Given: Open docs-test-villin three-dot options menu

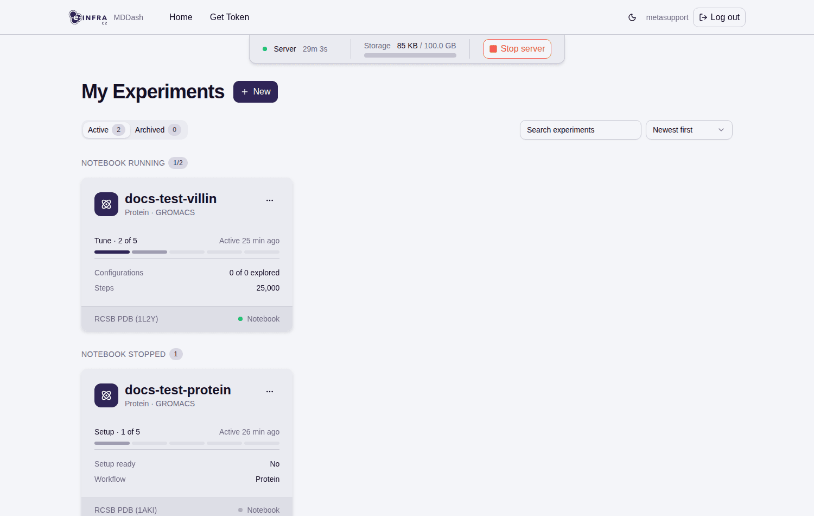Looking at the screenshot, I should 270,200.
